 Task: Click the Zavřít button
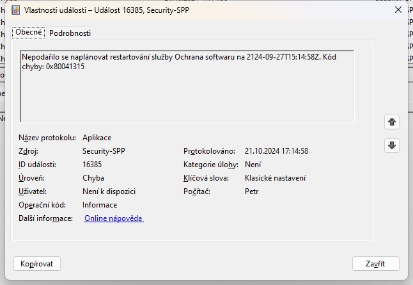coord(375,263)
